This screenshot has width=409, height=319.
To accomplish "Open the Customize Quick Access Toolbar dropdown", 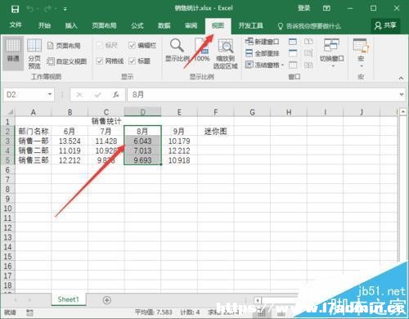I will coord(65,9).
